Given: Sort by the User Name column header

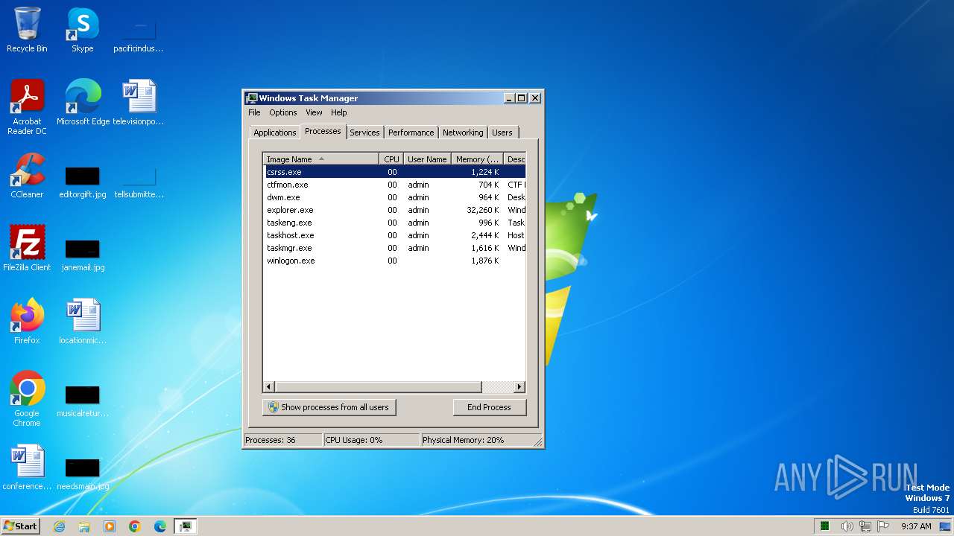Looking at the screenshot, I should (x=427, y=159).
